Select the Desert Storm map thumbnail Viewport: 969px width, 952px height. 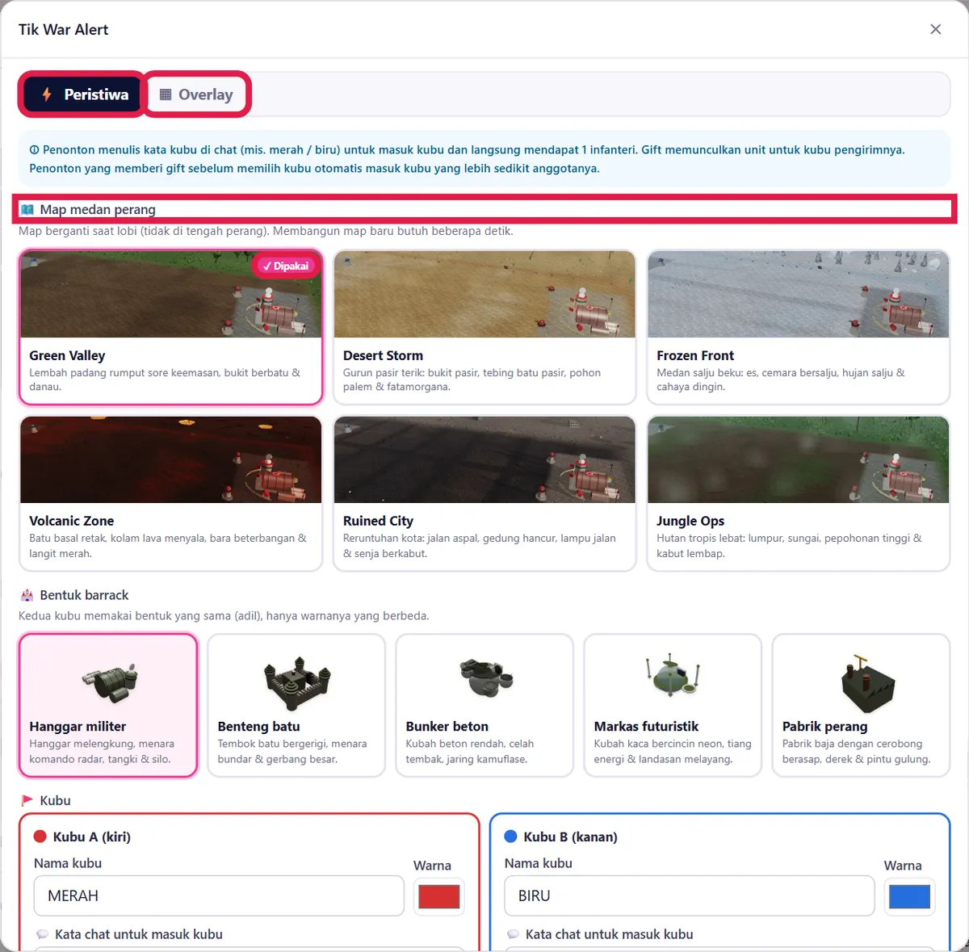[x=484, y=295]
